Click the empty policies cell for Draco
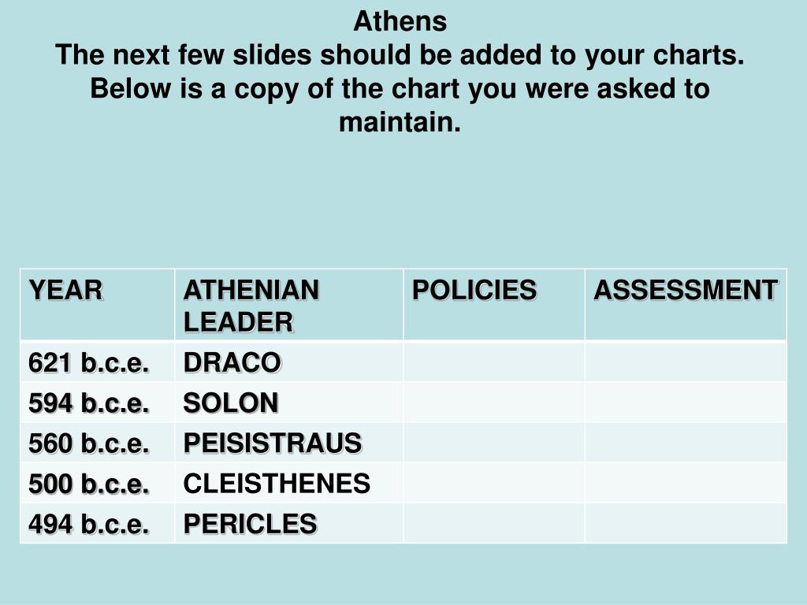This screenshot has width=807, height=605. point(494,362)
